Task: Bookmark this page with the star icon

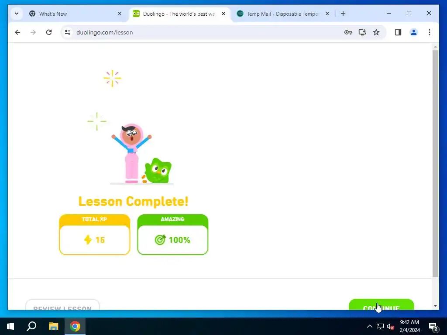Action: click(x=376, y=32)
